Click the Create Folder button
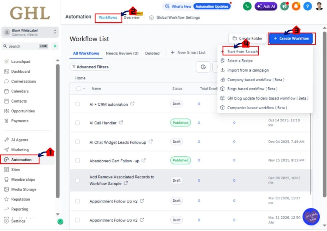Screen dimensions: 327x231 pyautogui.click(x=247, y=38)
